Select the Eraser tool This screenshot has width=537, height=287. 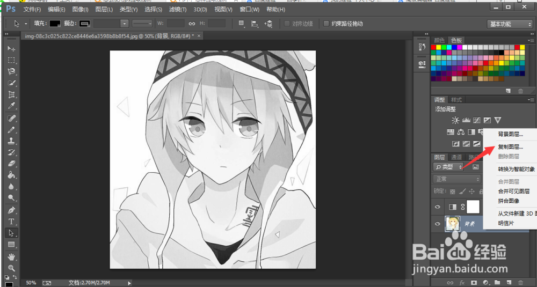point(11,164)
